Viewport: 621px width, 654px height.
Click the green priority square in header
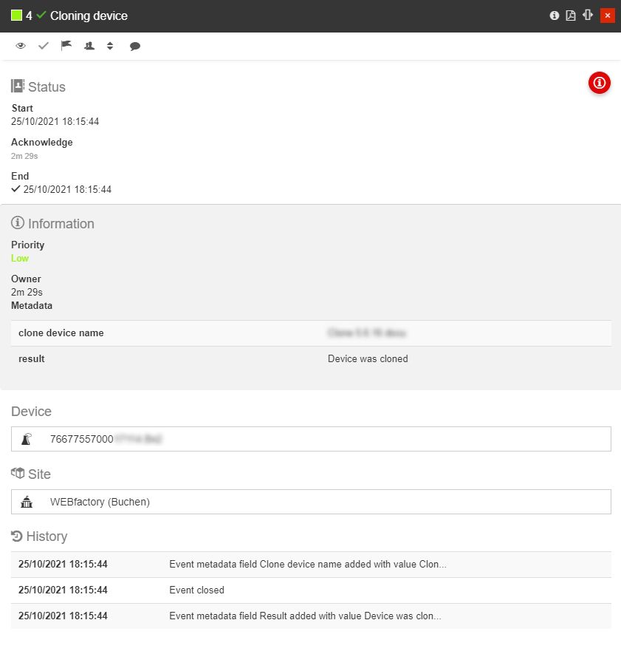pyautogui.click(x=16, y=16)
